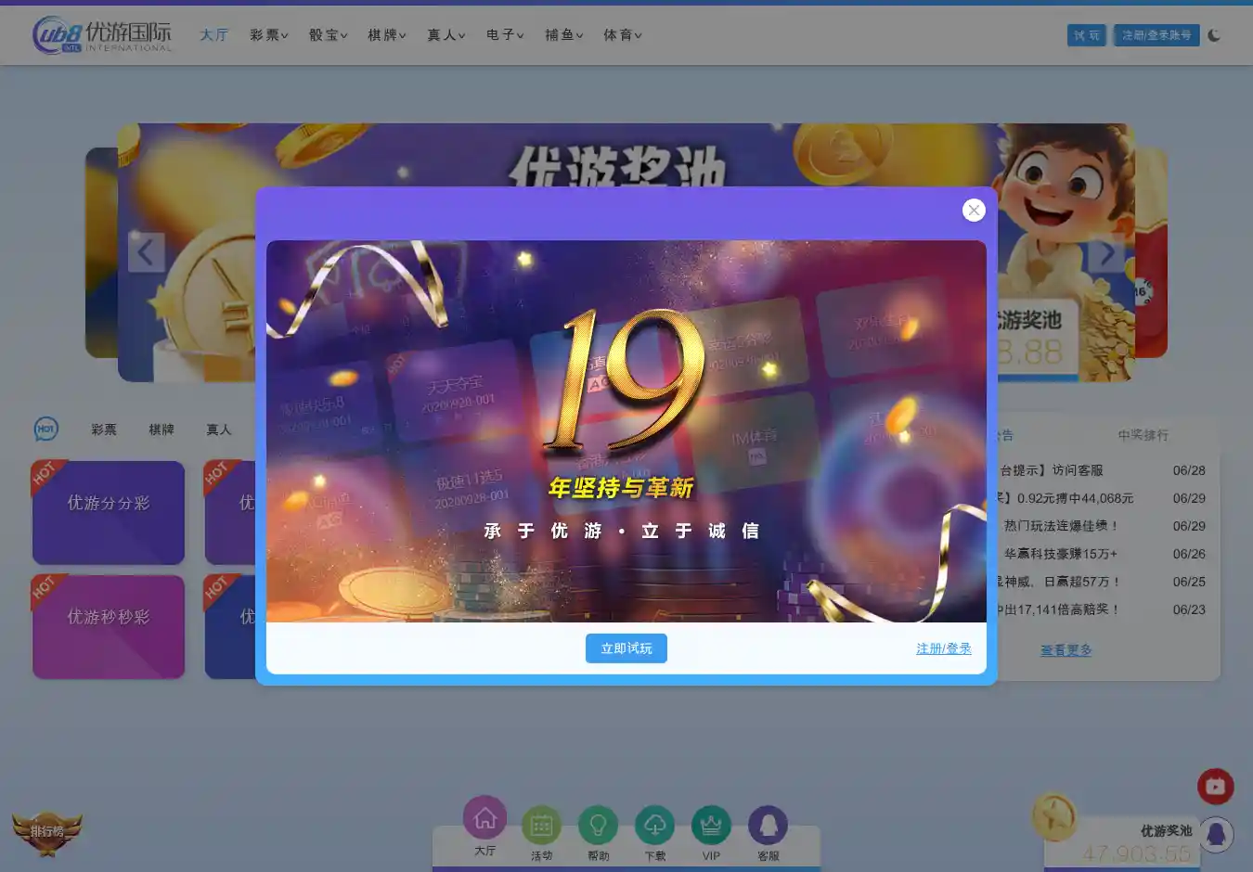
Task: Go to previous banner slide arrow
Action: [x=146, y=252]
